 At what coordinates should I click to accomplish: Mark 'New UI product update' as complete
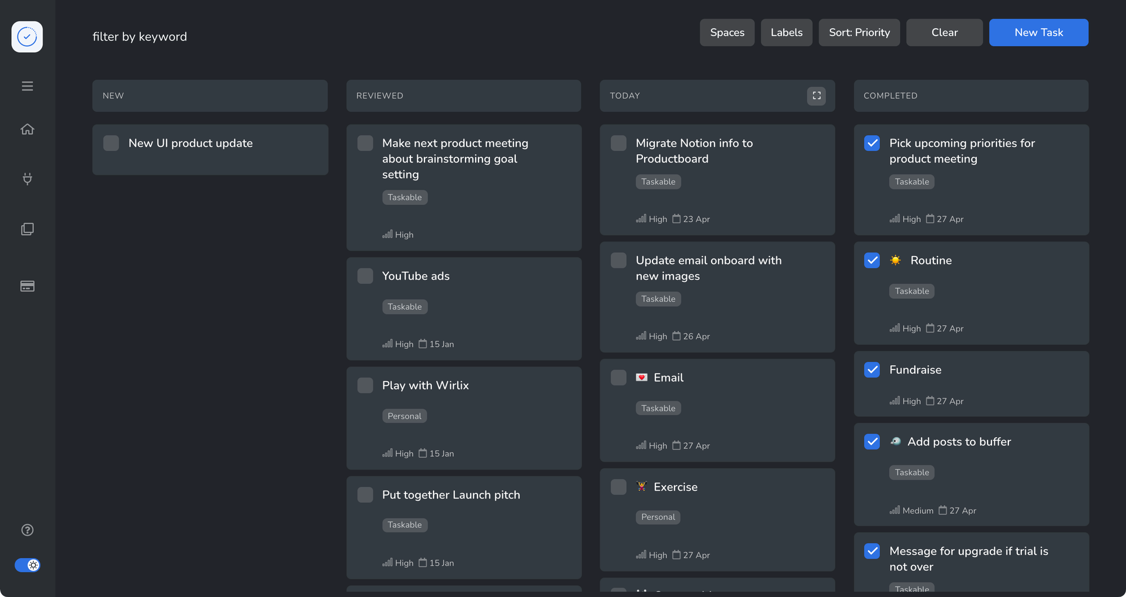tap(111, 143)
